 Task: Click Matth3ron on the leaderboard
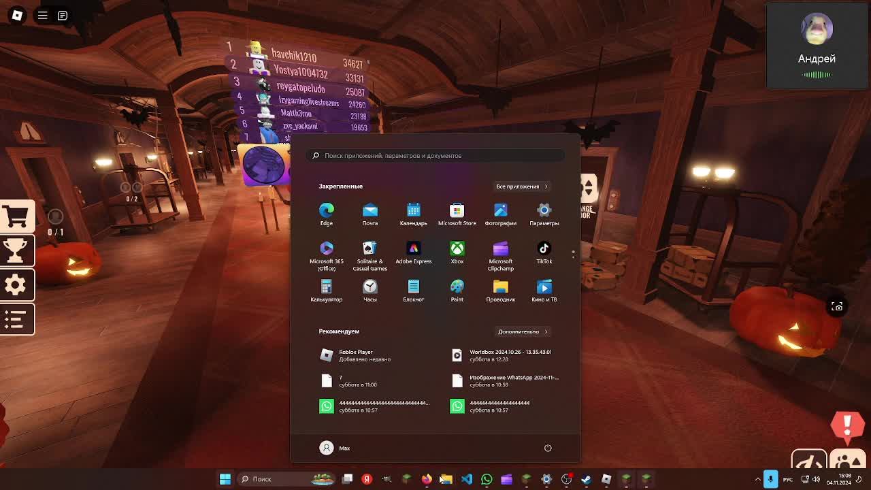tap(296, 114)
